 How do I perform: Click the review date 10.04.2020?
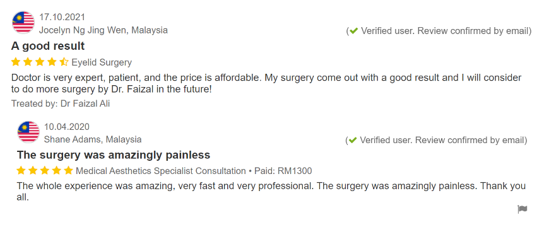coord(67,127)
